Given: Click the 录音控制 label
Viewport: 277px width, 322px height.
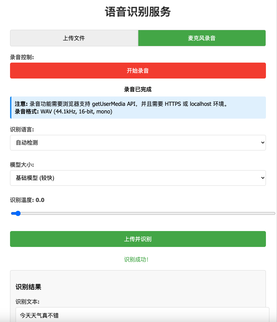Looking at the screenshot, I should coord(22,57).
